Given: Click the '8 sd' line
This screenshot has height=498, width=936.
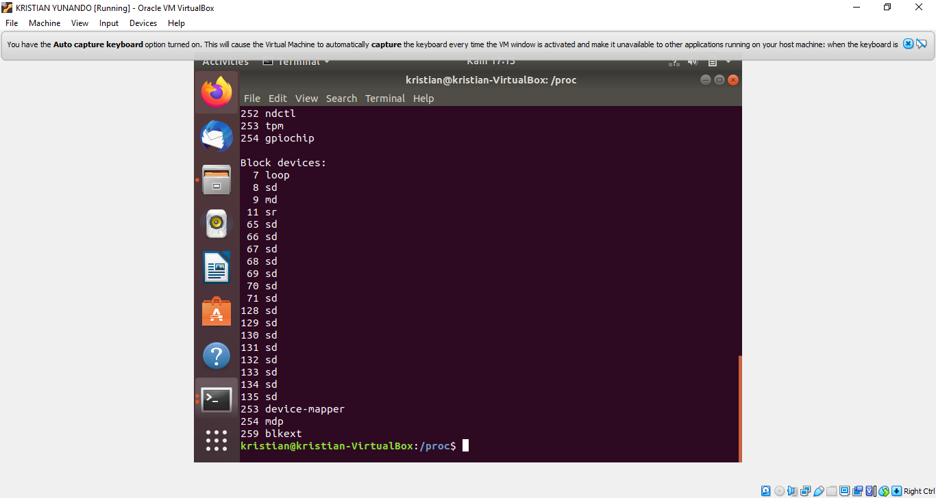Looking at the screenshot, I should [265, 187].
